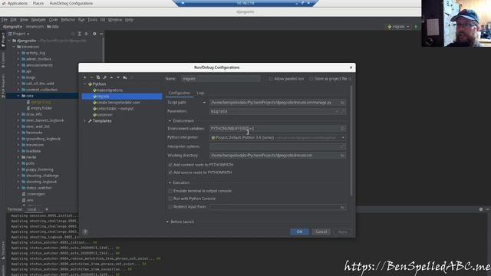Open Pull Requests side tab

pyautogui.click(x=3, y=85)
